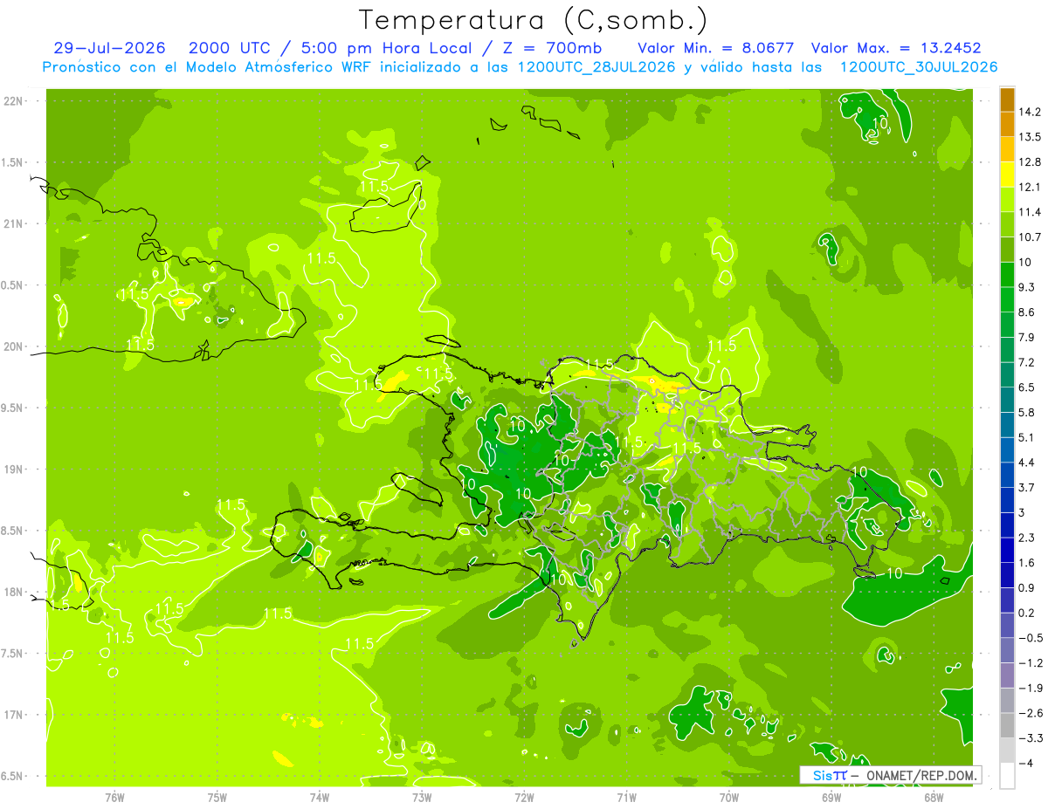Image resolution: width=1048 pixels, height=809 pixels.
Task: Click the '21N' latitude label
Action: click(15, 223)
